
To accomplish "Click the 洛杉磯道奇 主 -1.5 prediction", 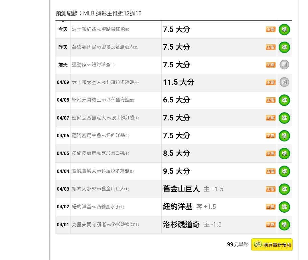I will click(x=192, y=224).
